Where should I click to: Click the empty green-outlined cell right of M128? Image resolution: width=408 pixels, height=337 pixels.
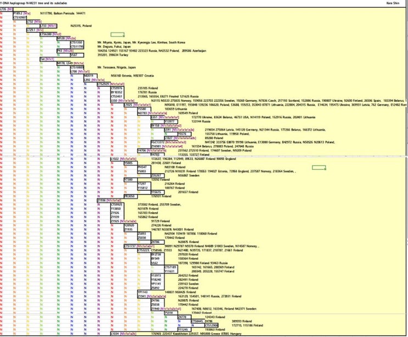118,34
